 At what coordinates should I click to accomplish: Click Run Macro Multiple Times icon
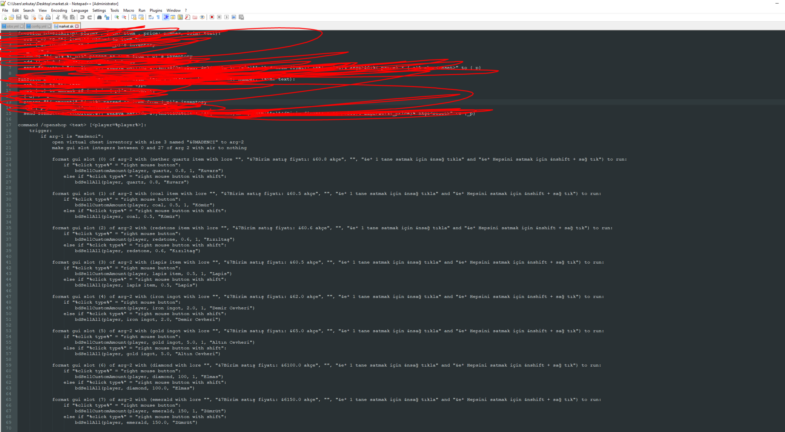[234, 17]
